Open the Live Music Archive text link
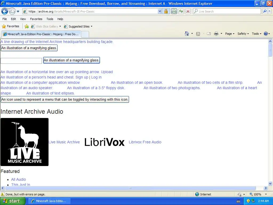 tap(64, 142)
